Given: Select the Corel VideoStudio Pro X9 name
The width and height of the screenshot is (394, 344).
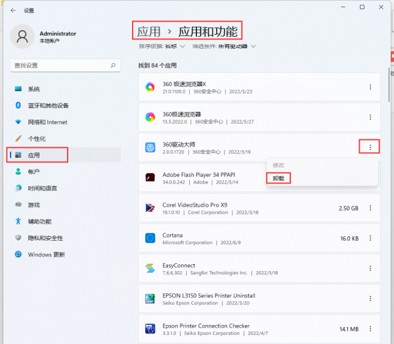Looking at the screenshot, I should click(x=195, y=205).
